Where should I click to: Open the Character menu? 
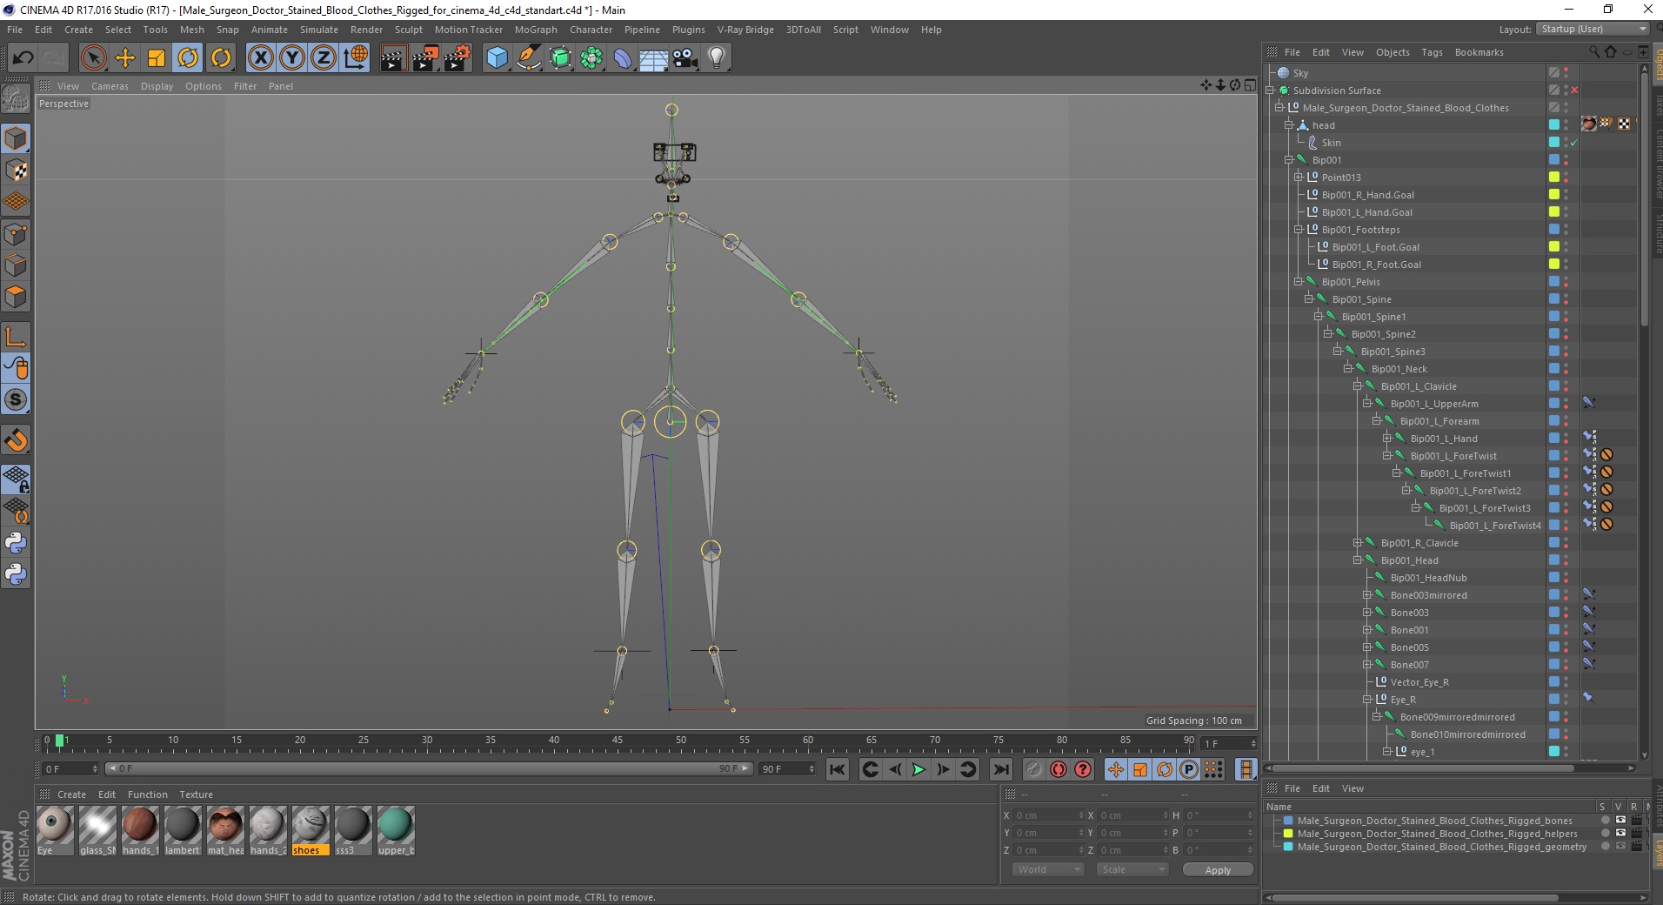(x=591, y=30)
